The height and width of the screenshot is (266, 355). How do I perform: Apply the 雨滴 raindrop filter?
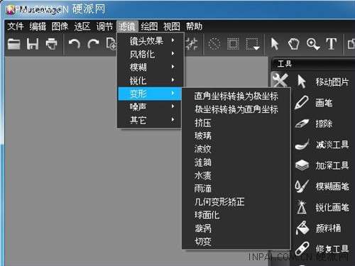coord(236,189)
